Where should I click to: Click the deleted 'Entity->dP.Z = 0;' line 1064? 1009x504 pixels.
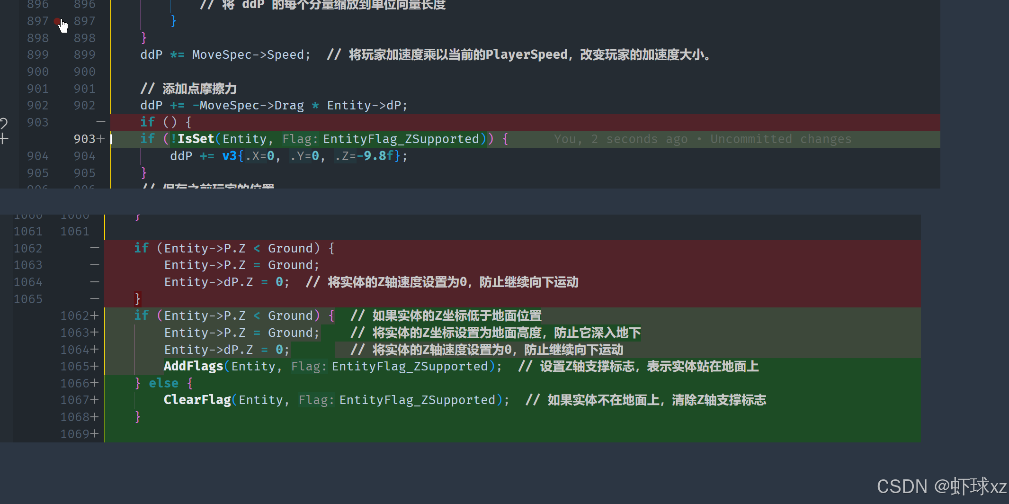click(226, 282)
